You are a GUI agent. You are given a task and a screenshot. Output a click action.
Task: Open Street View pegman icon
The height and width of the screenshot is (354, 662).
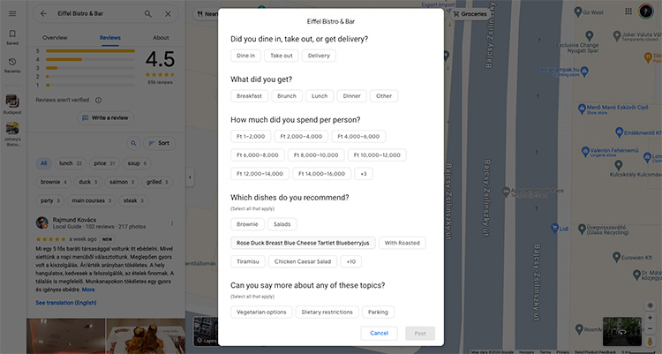pyautogui.click(x=651, y=342)
